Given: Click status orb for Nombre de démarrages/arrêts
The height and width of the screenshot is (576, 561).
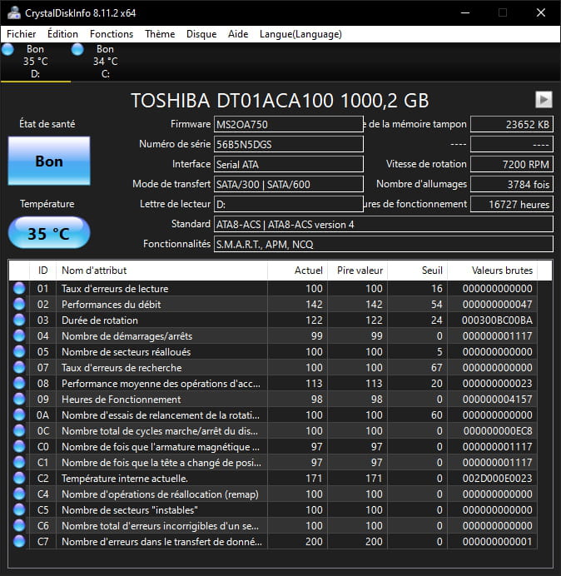Looking at the screenshot, I should [x=19, y=335].
